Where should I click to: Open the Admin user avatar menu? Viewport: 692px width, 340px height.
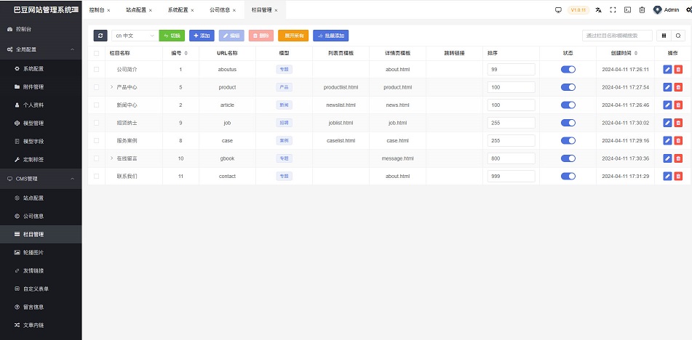click(x=666, y=9)
